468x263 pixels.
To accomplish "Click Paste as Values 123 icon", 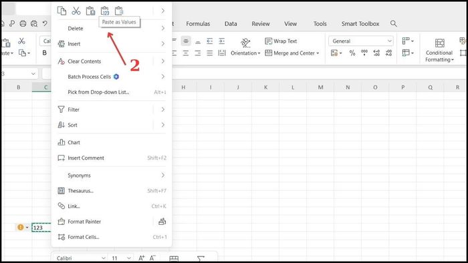I will pyautogui.click(x=105, y=11).
